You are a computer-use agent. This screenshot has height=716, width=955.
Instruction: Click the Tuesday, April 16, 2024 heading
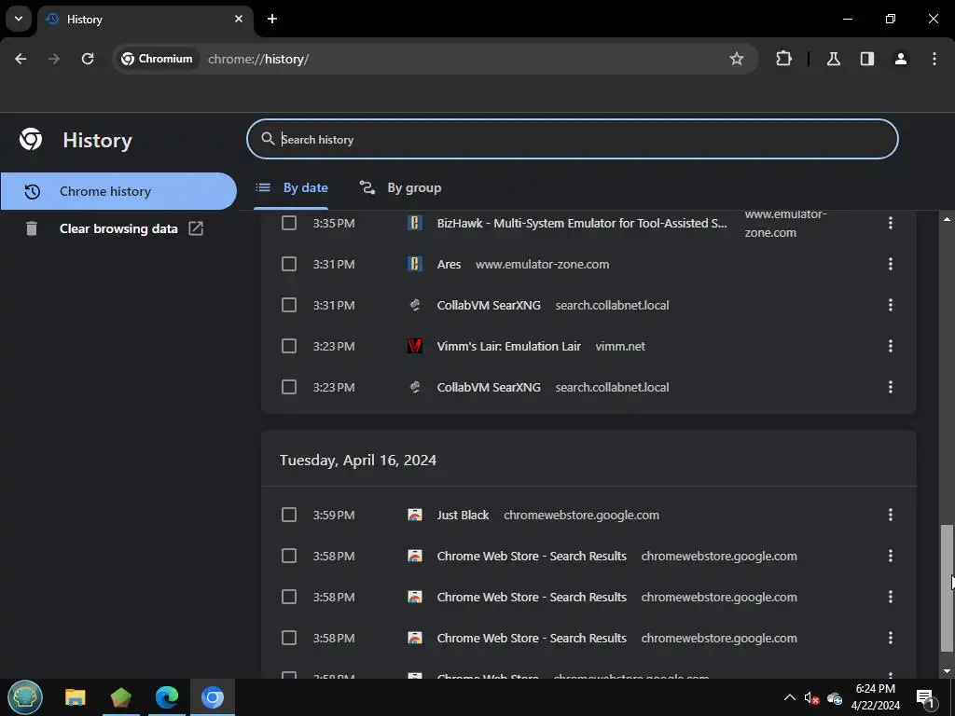358,460
